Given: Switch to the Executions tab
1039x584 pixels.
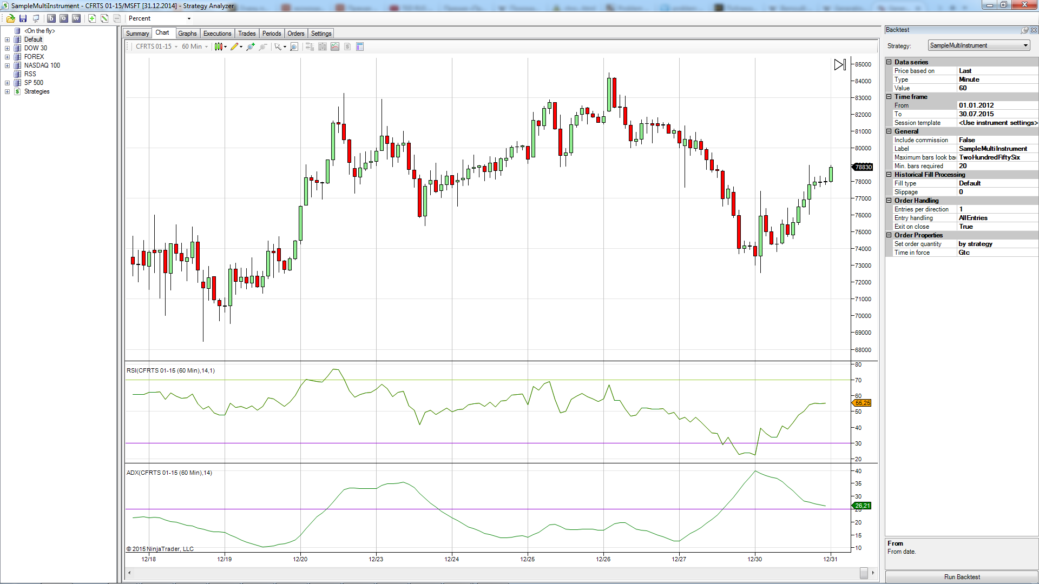Looking at the screenshot, I should tap(217, 34).
